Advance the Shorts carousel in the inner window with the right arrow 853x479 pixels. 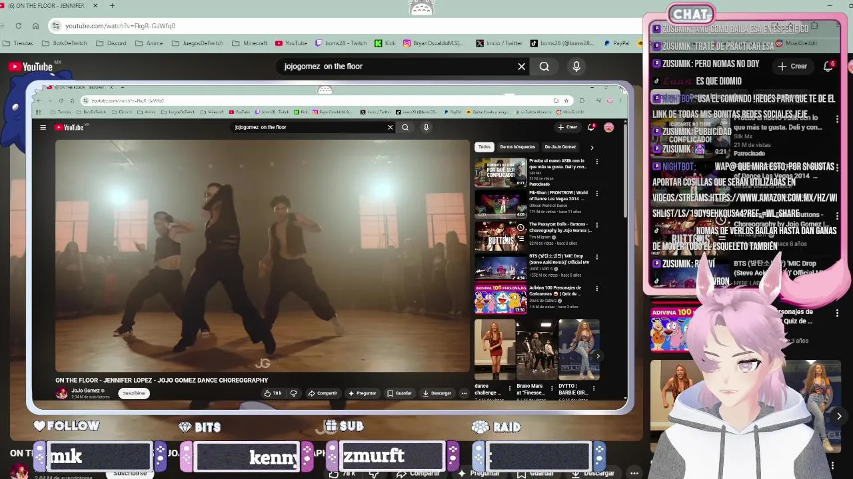click(598, 356)
